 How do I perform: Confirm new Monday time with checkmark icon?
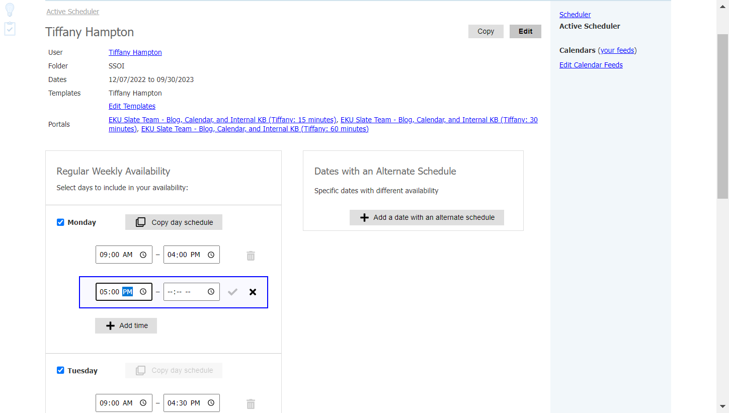click(x=232, y=292)
